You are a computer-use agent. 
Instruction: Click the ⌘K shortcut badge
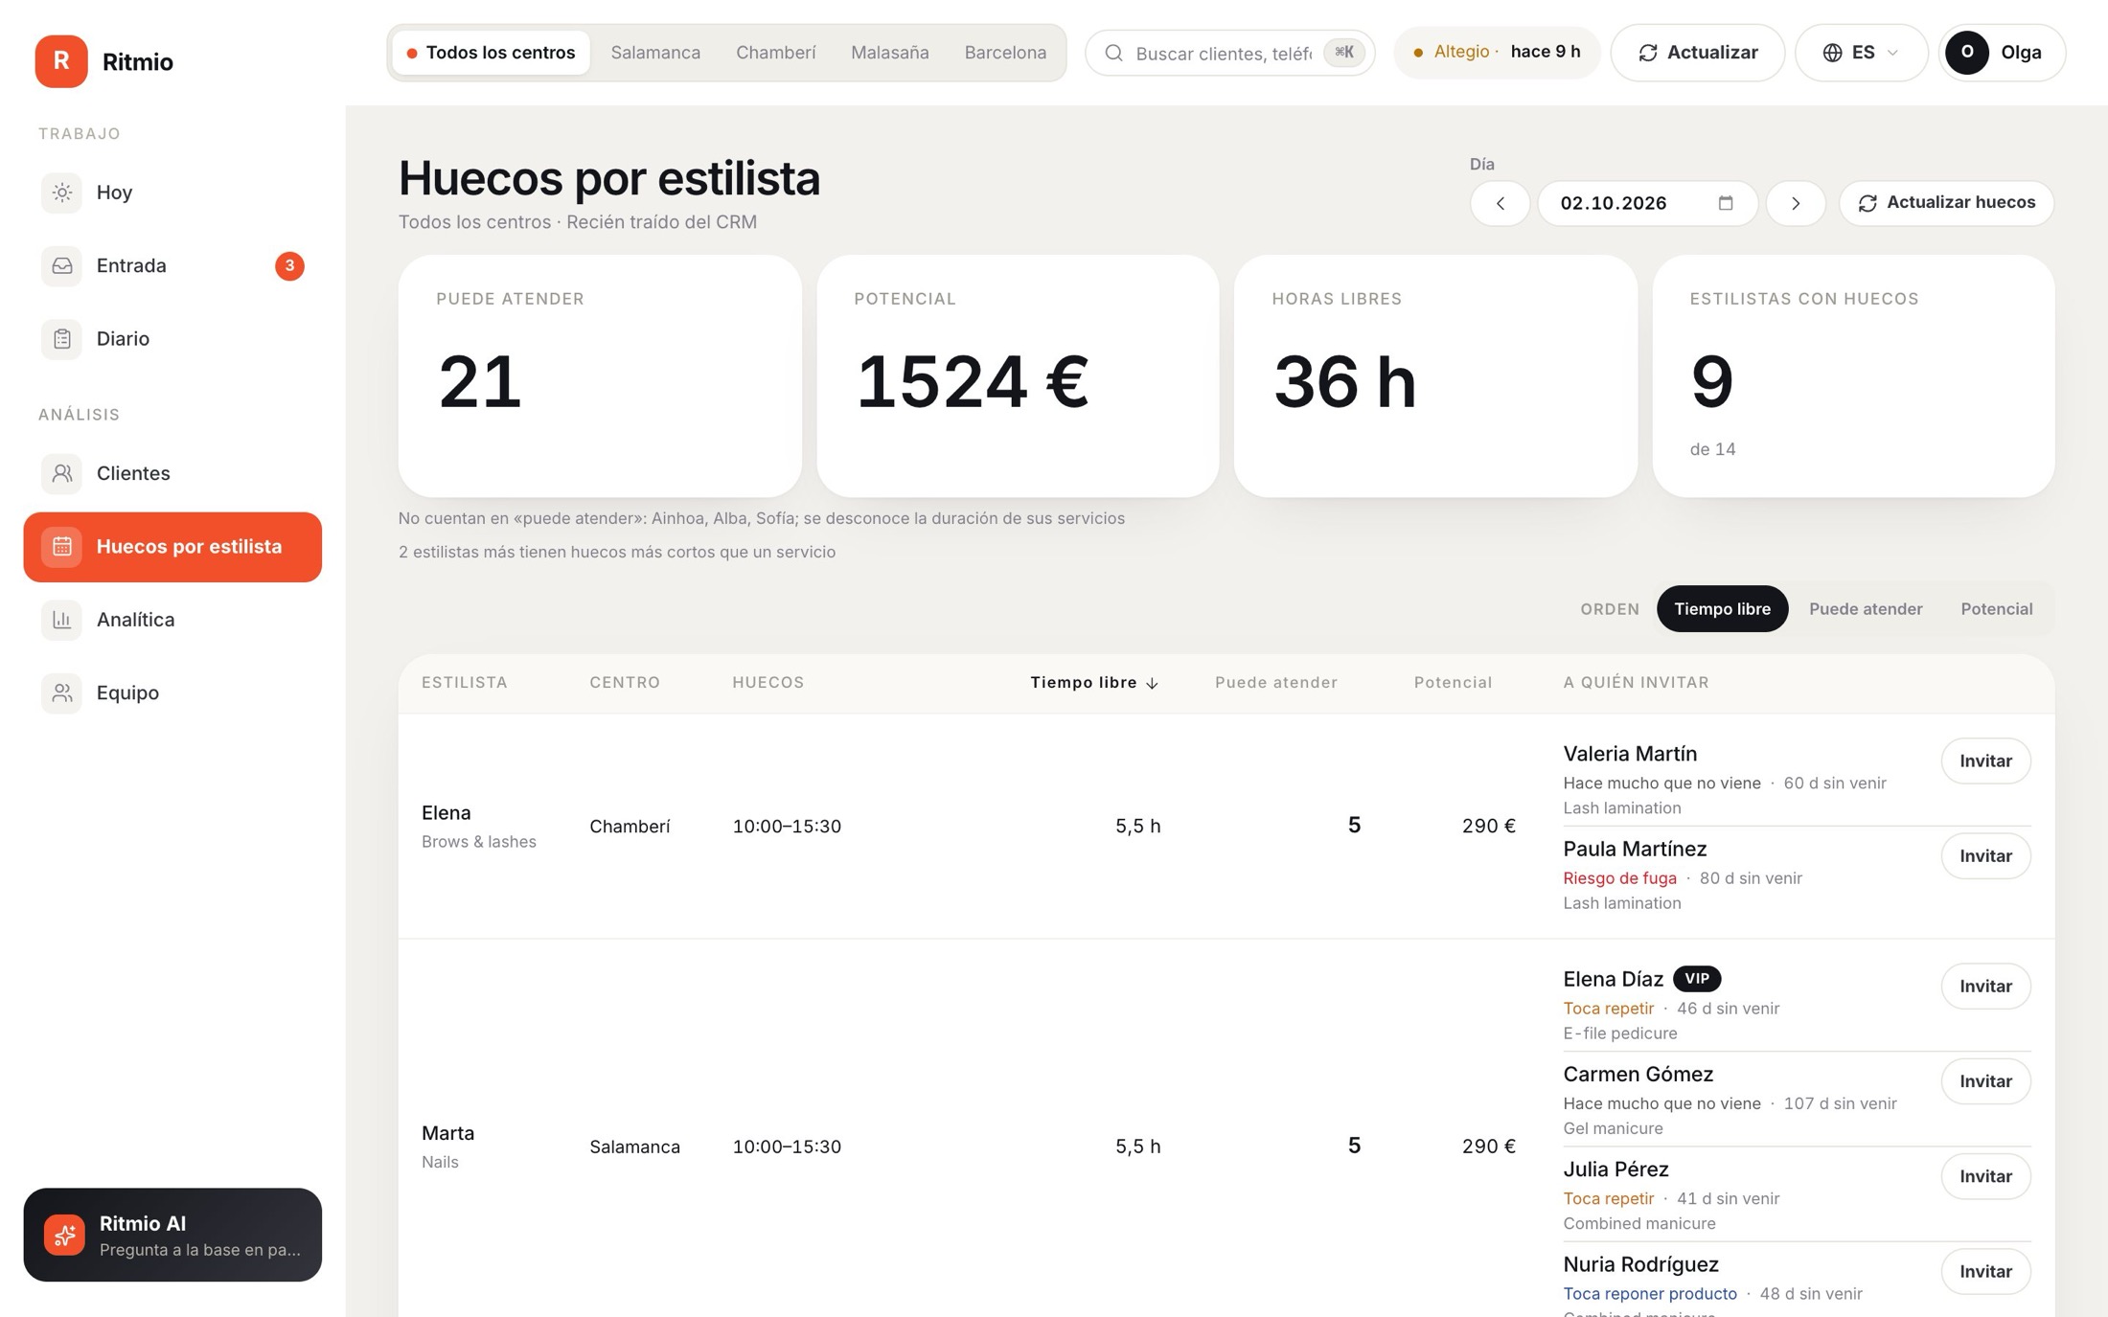(1344, 53)
